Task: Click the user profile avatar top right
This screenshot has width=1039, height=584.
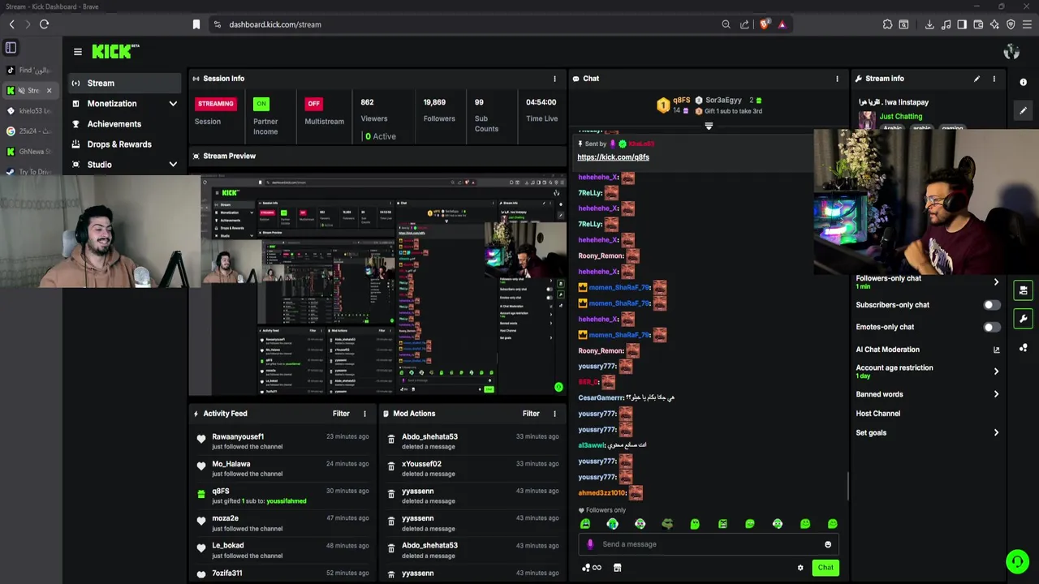Action: (1011, 52)
